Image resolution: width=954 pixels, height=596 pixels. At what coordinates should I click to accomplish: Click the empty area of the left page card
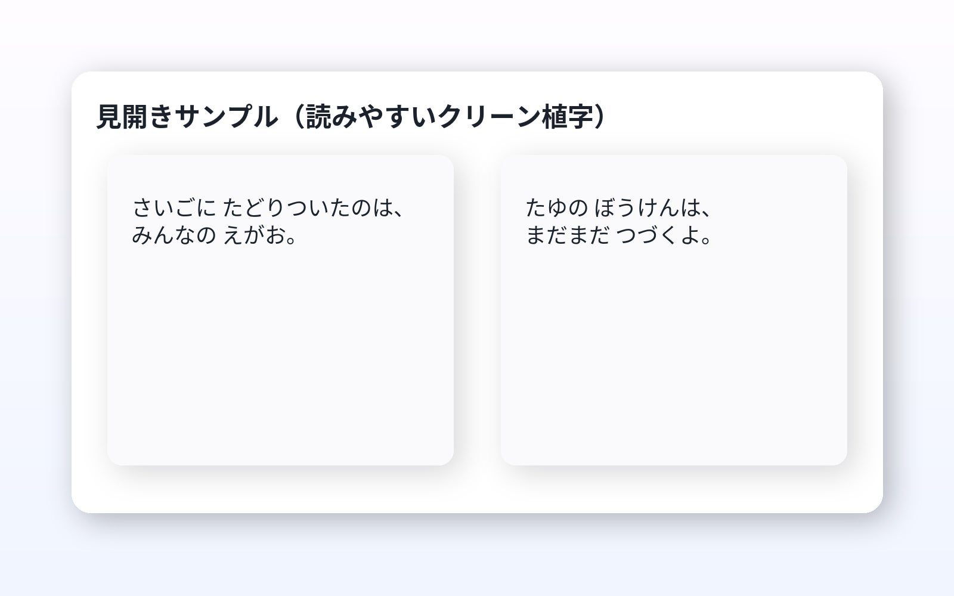280,358
